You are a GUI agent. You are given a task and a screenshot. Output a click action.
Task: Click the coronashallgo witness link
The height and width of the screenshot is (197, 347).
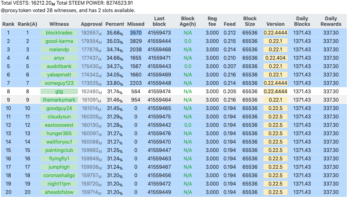coord(59,175)
